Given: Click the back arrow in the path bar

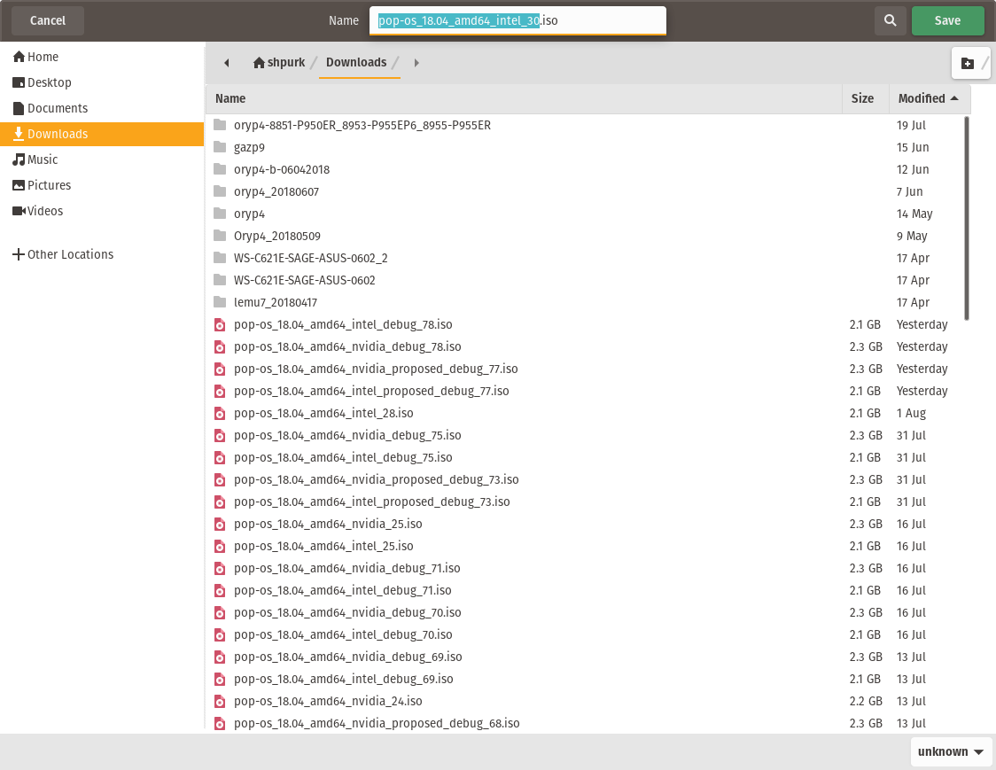Looking at the screenshot, I should (226, 62).
